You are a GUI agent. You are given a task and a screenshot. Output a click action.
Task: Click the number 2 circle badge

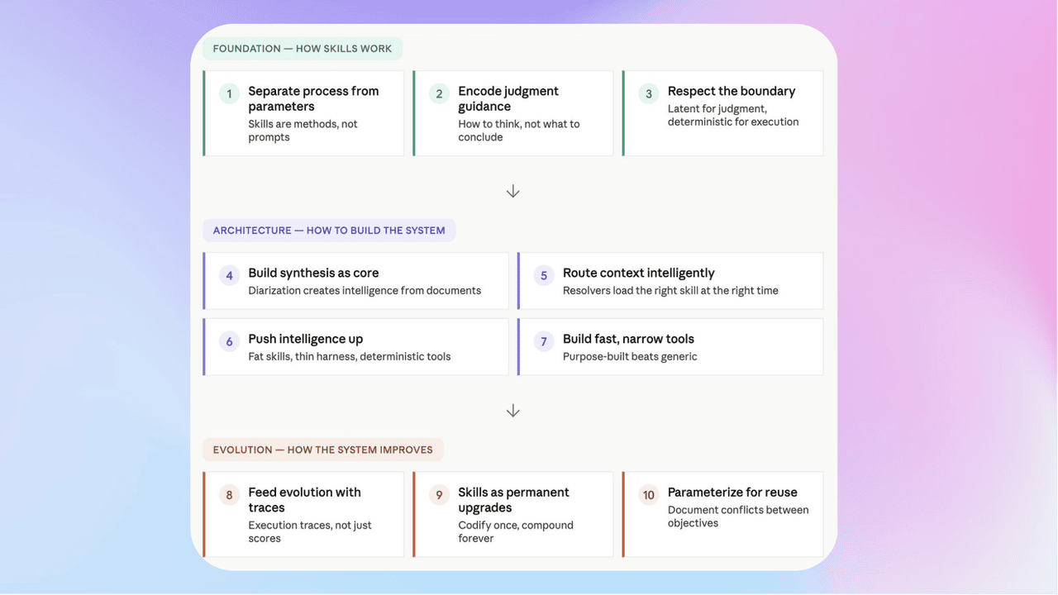click(440, 93)
